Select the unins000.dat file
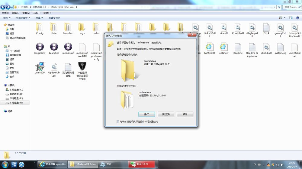302x169 pixels. (294, 50)
